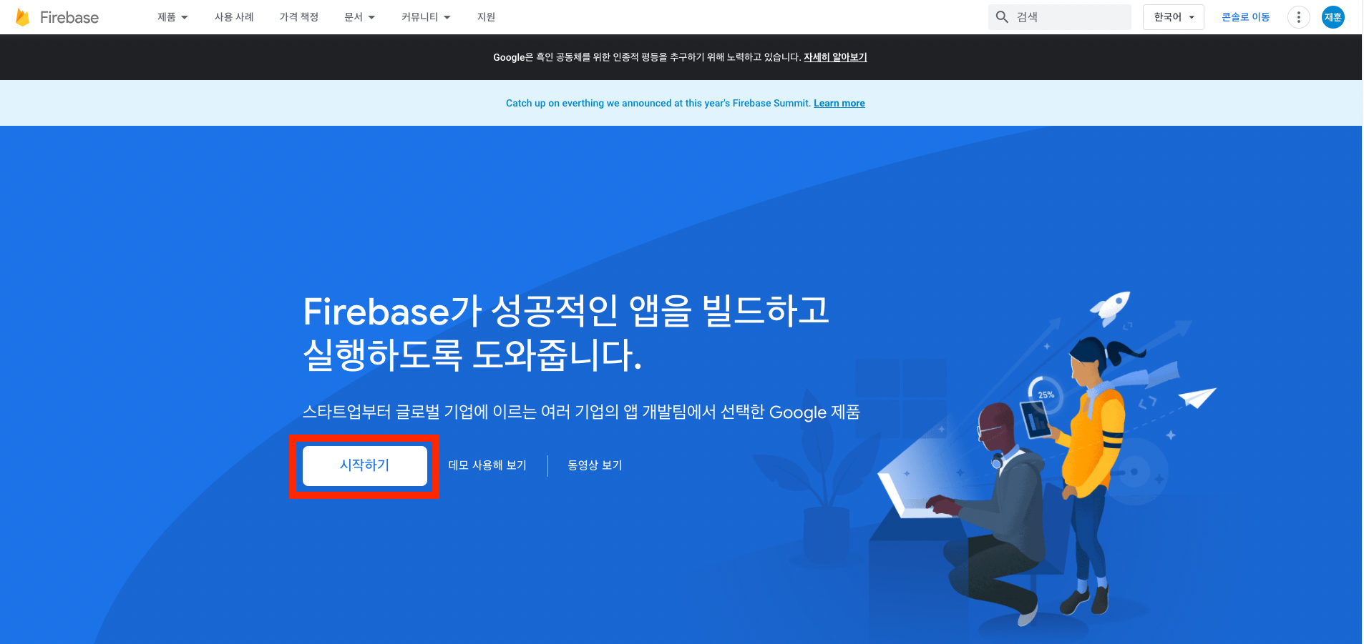
Task: Open the 가격 책정 menu item
Action: pos(298,17)
